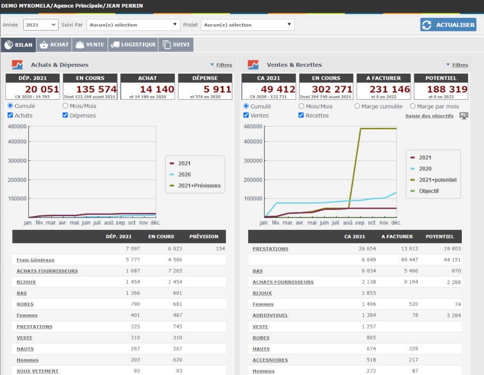Click the Objectif swatch in the sales legend

412,191
